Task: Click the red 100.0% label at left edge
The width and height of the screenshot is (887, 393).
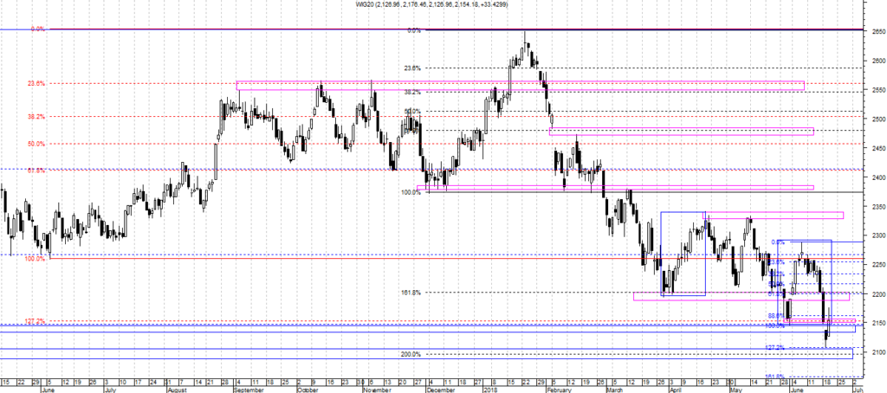Action: [35, 258]
